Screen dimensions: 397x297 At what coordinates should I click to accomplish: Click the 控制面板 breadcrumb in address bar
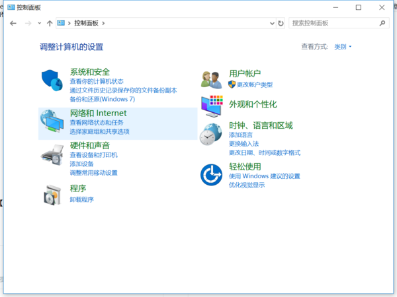point(86,23)
